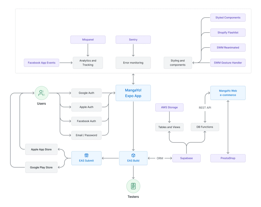Screen dimensions: 261x207
Task: Expand the DB Functions node
Action: [x=205, y=127]
